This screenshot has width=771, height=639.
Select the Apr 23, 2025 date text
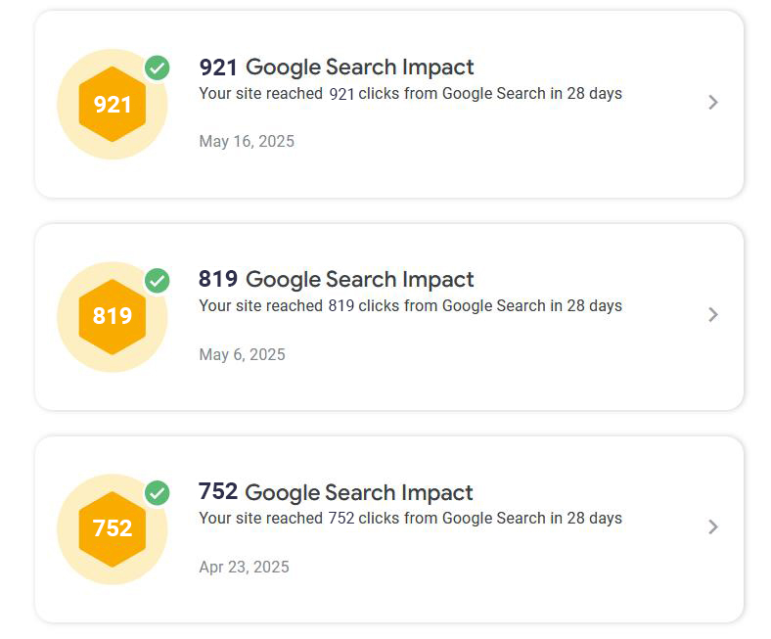pyautogui.click(x=244, y=567)
